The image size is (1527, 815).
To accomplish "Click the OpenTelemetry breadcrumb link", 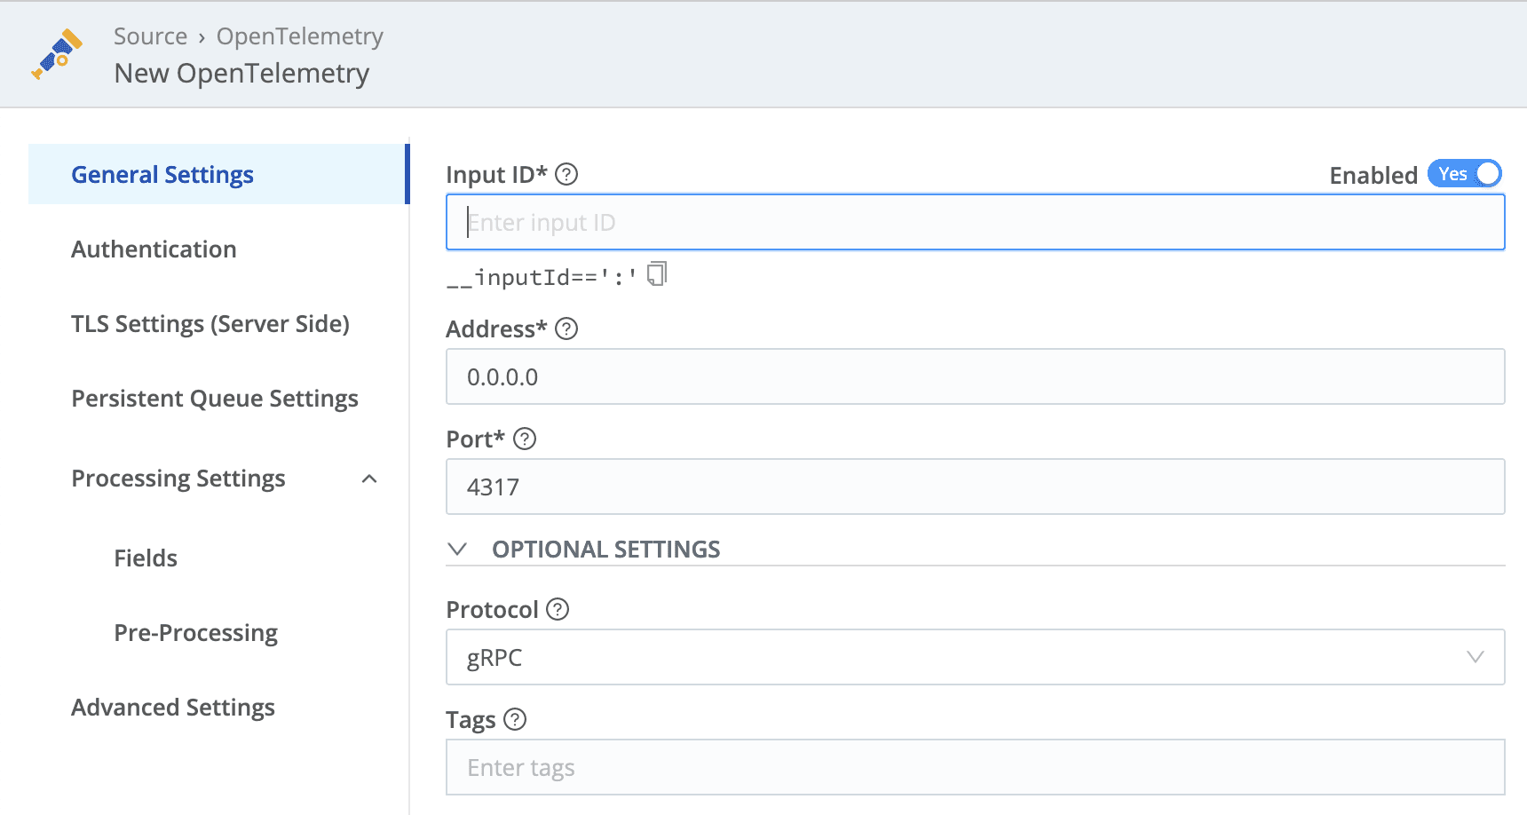I will pyautogui.click(x=299, y=36).
